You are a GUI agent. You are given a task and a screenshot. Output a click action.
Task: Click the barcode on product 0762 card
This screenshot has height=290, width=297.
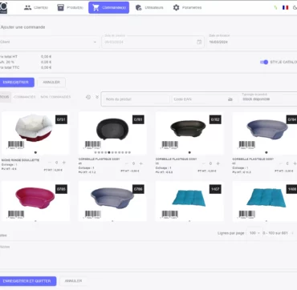pyautogui.click(x=170, y=145)
